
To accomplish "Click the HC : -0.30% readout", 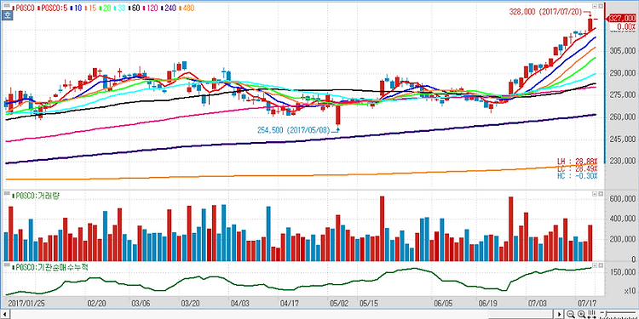I will 578,175.
